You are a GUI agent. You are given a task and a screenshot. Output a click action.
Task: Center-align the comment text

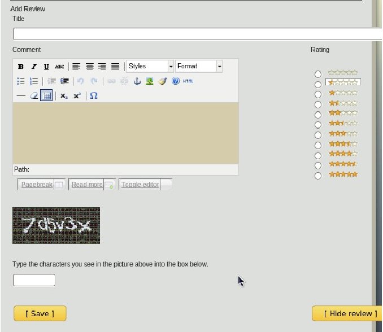pos(89,67)
